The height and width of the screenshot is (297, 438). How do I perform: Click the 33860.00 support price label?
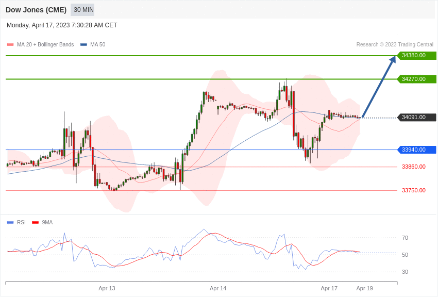click(414, 167)
